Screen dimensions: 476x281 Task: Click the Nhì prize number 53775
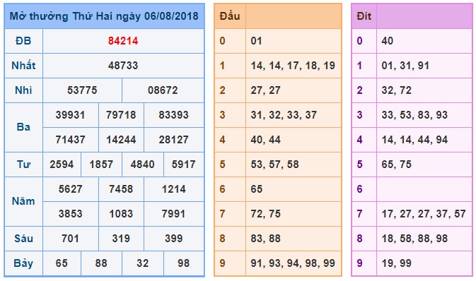[82, 90]
